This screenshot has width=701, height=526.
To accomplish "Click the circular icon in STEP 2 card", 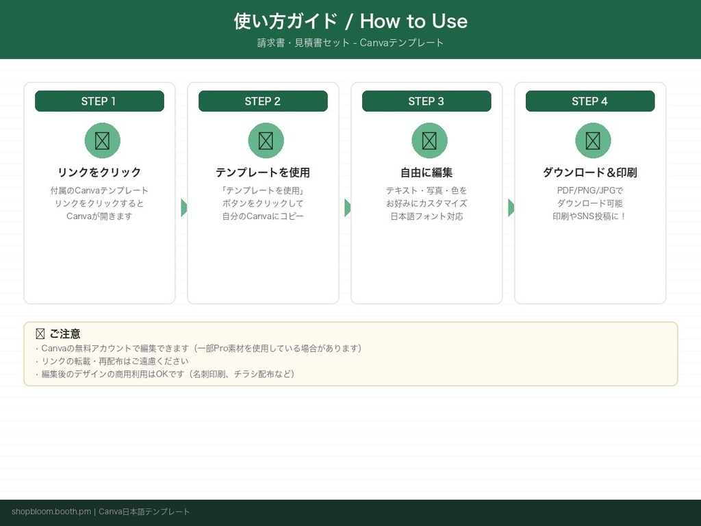I will [x=265, y=140].
